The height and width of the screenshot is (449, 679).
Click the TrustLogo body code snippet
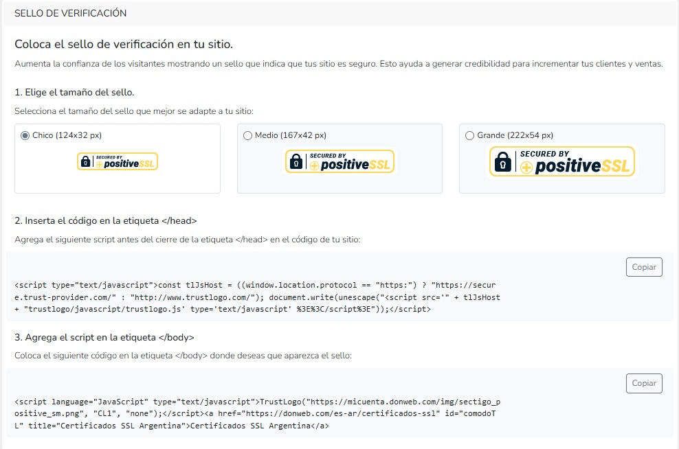257,414
